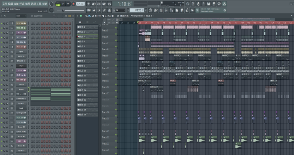Toggle the overdub/blend recording icon
This screenshot has width=294, height=155.
pos(104,4)
